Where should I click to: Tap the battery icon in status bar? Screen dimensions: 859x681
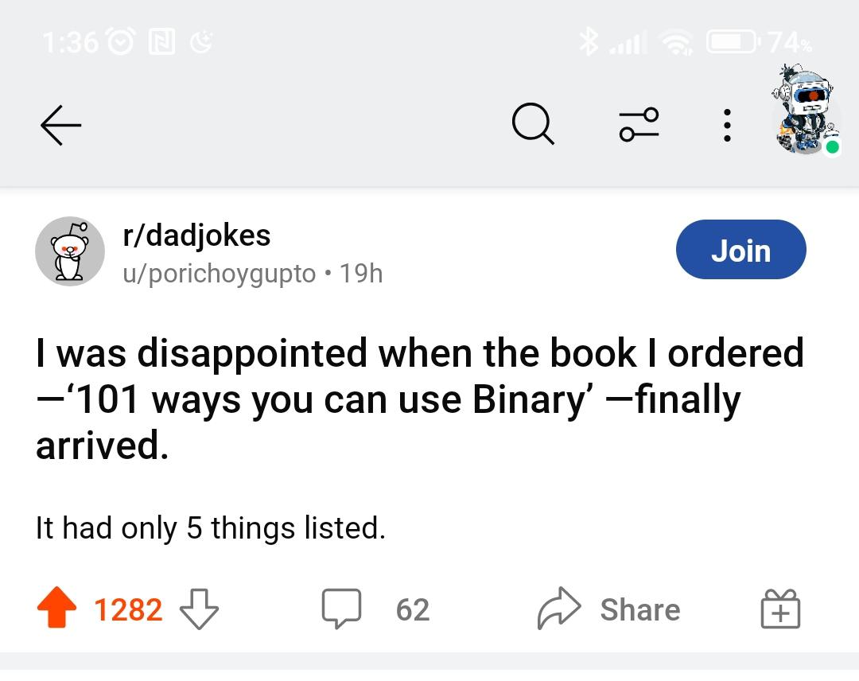point(733,41)
